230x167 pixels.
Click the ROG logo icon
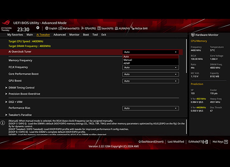tap(6, 23)
